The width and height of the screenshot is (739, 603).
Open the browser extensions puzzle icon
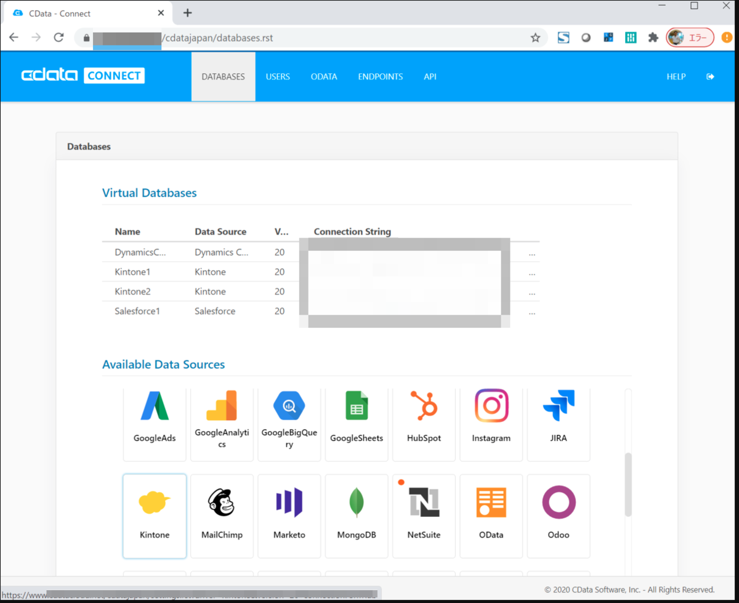coord(653,38)
